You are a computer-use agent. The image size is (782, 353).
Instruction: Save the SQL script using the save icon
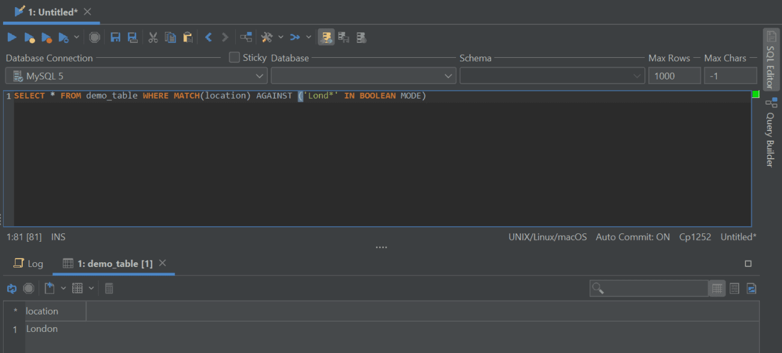[115, 37]
